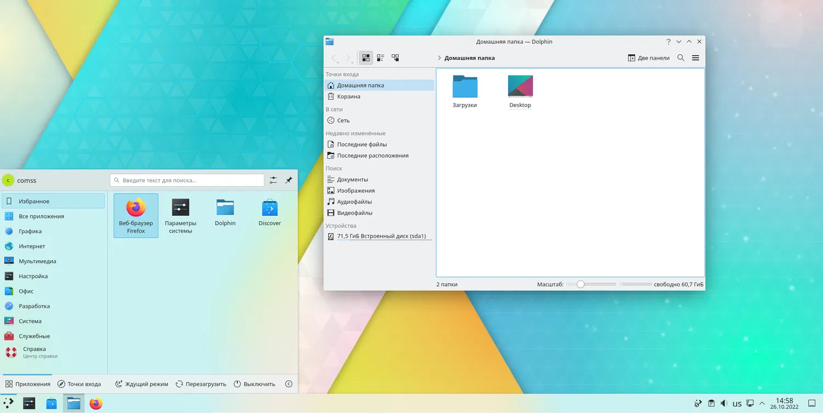Go back in Dolphin navigation history
The image size is (823, 413).
point(334,58)
